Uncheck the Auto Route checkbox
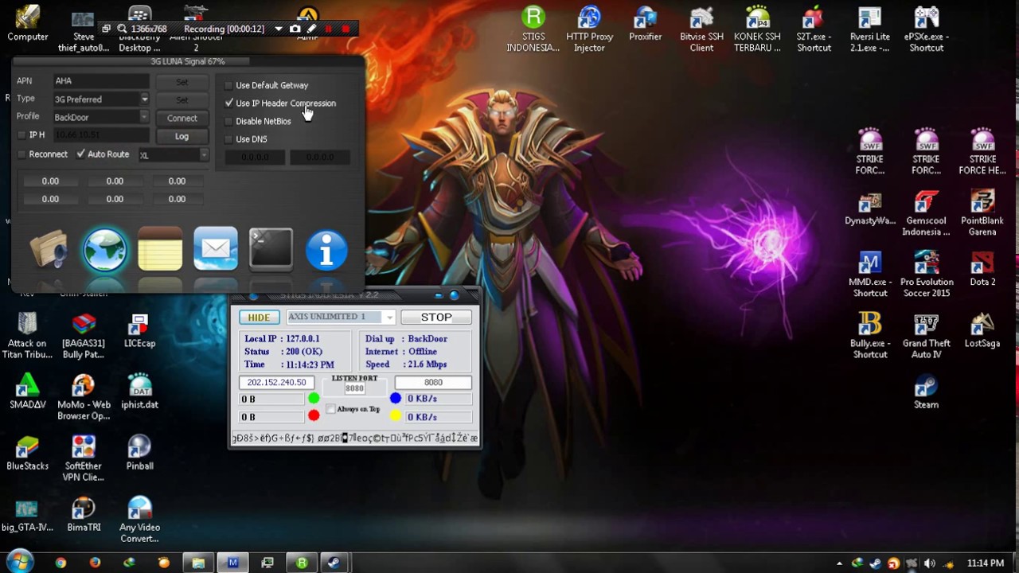 (80, 154)
